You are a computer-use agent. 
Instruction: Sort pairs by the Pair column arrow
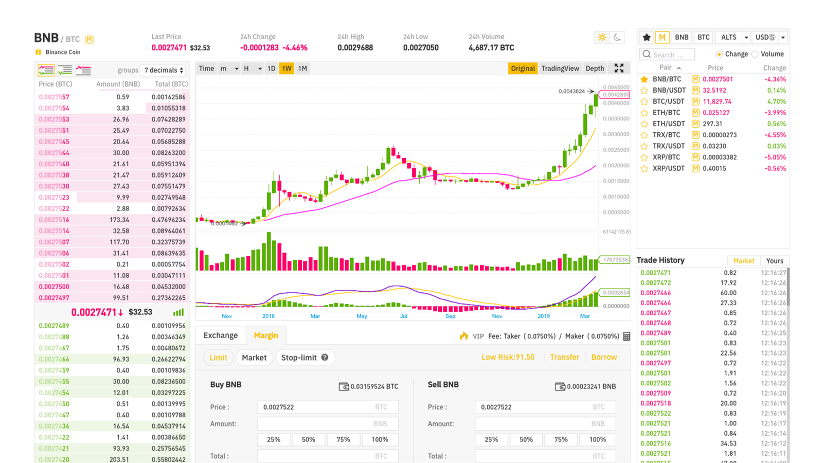pyautogui.click(x=679, y=68)
